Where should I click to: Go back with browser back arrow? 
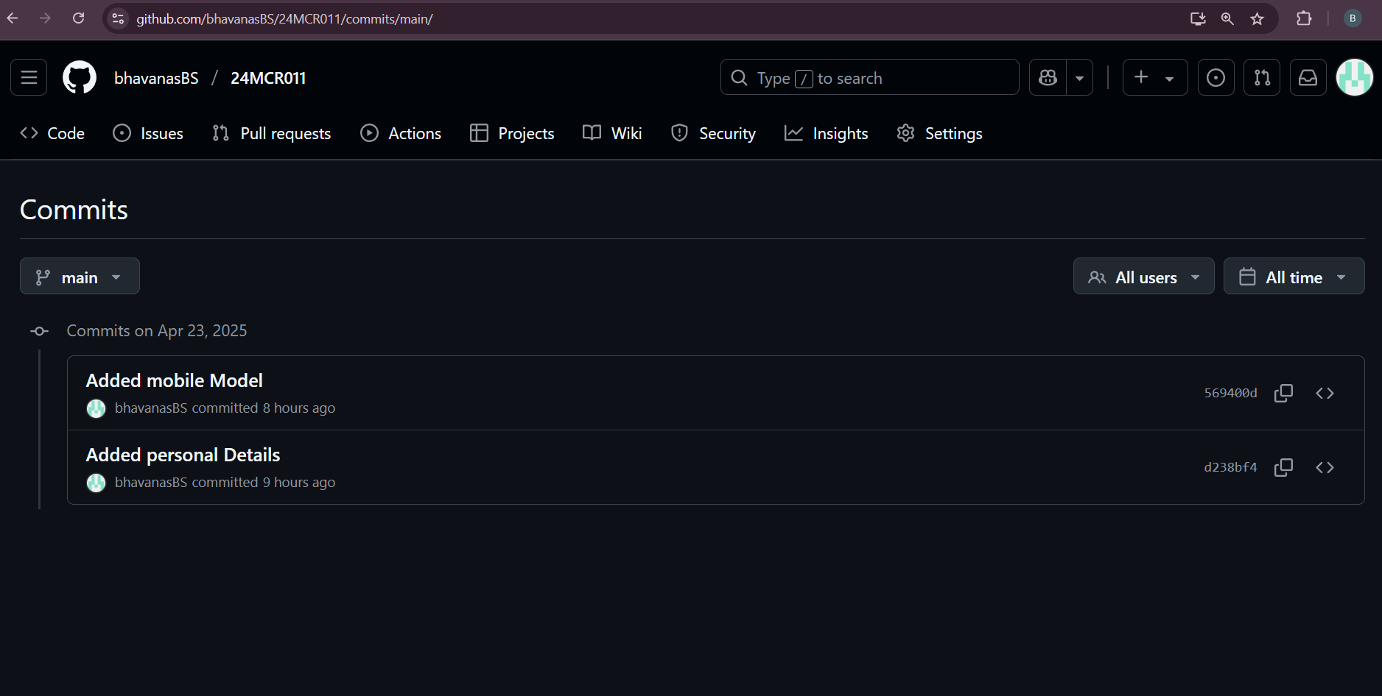[13, 18]
